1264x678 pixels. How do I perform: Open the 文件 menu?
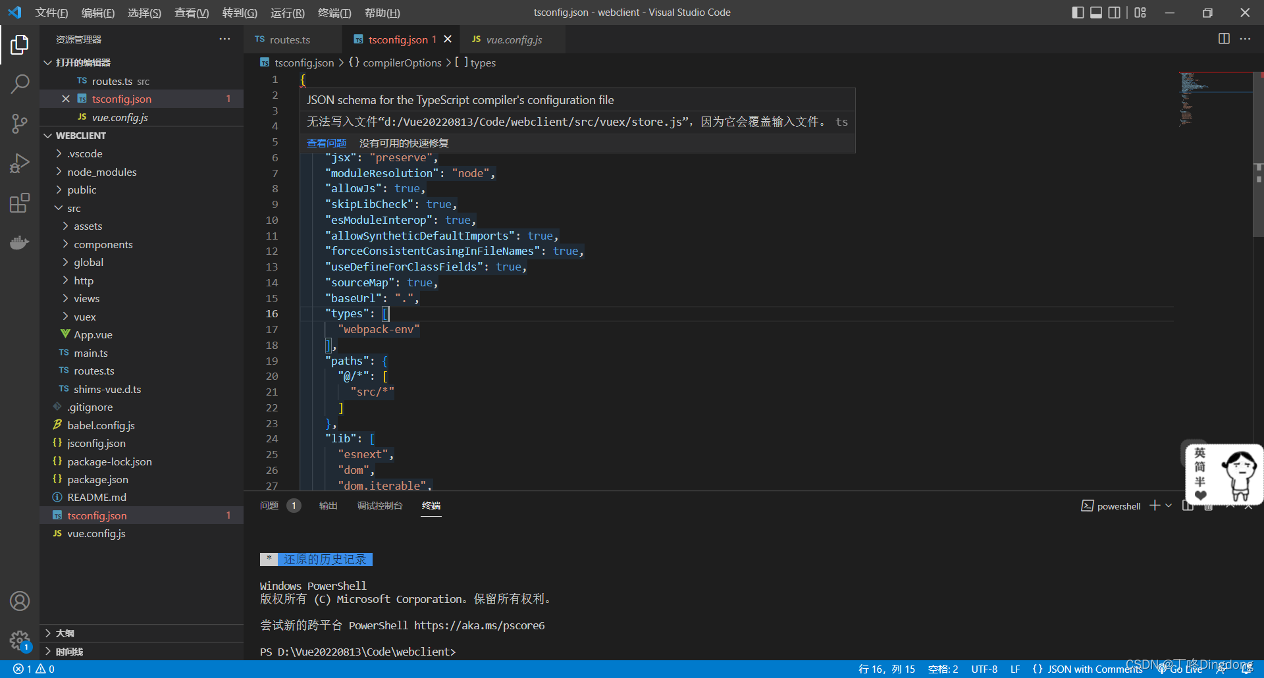tap(51, 13)
